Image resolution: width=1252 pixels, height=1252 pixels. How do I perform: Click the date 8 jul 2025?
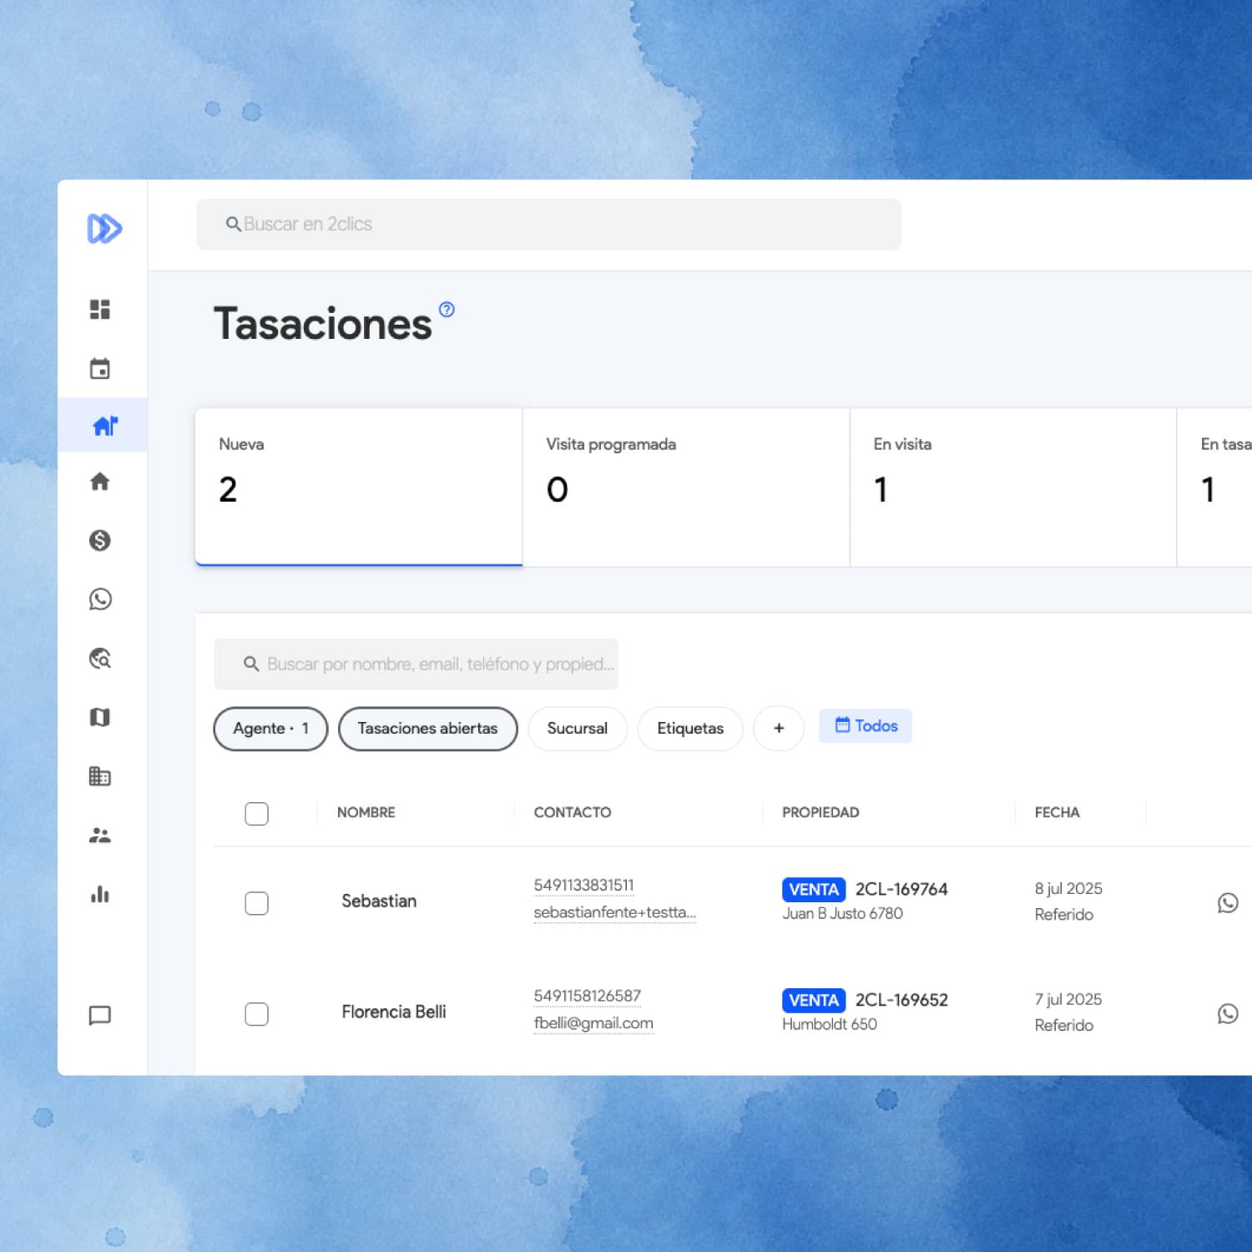tap(1068, 889)
